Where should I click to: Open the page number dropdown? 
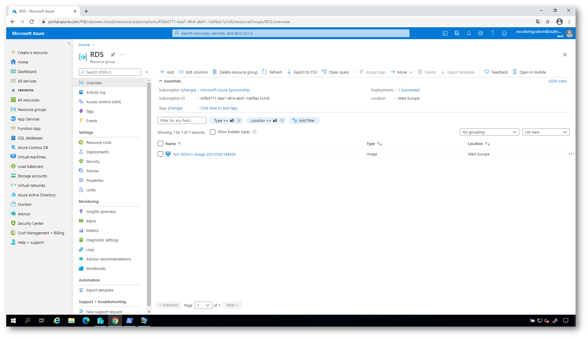point(203,305)
